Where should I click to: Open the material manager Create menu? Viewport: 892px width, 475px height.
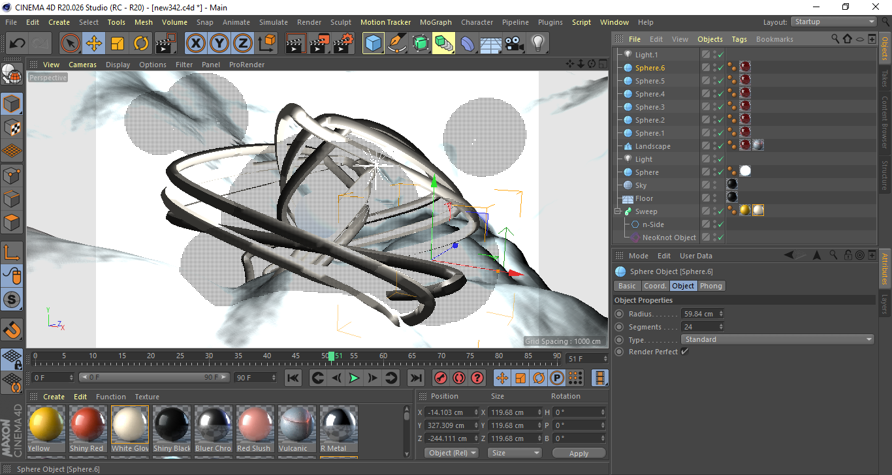click(54, 397)
